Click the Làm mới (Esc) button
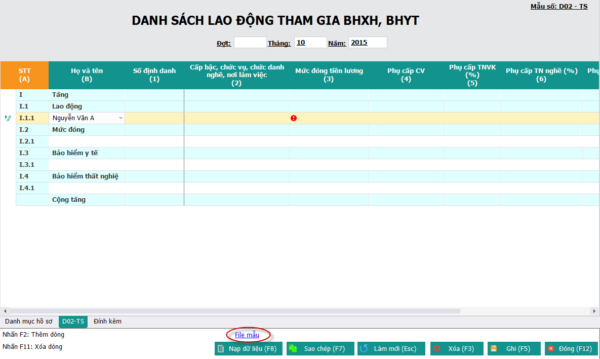Screen dimensions: 600x359 coord(391,349)
